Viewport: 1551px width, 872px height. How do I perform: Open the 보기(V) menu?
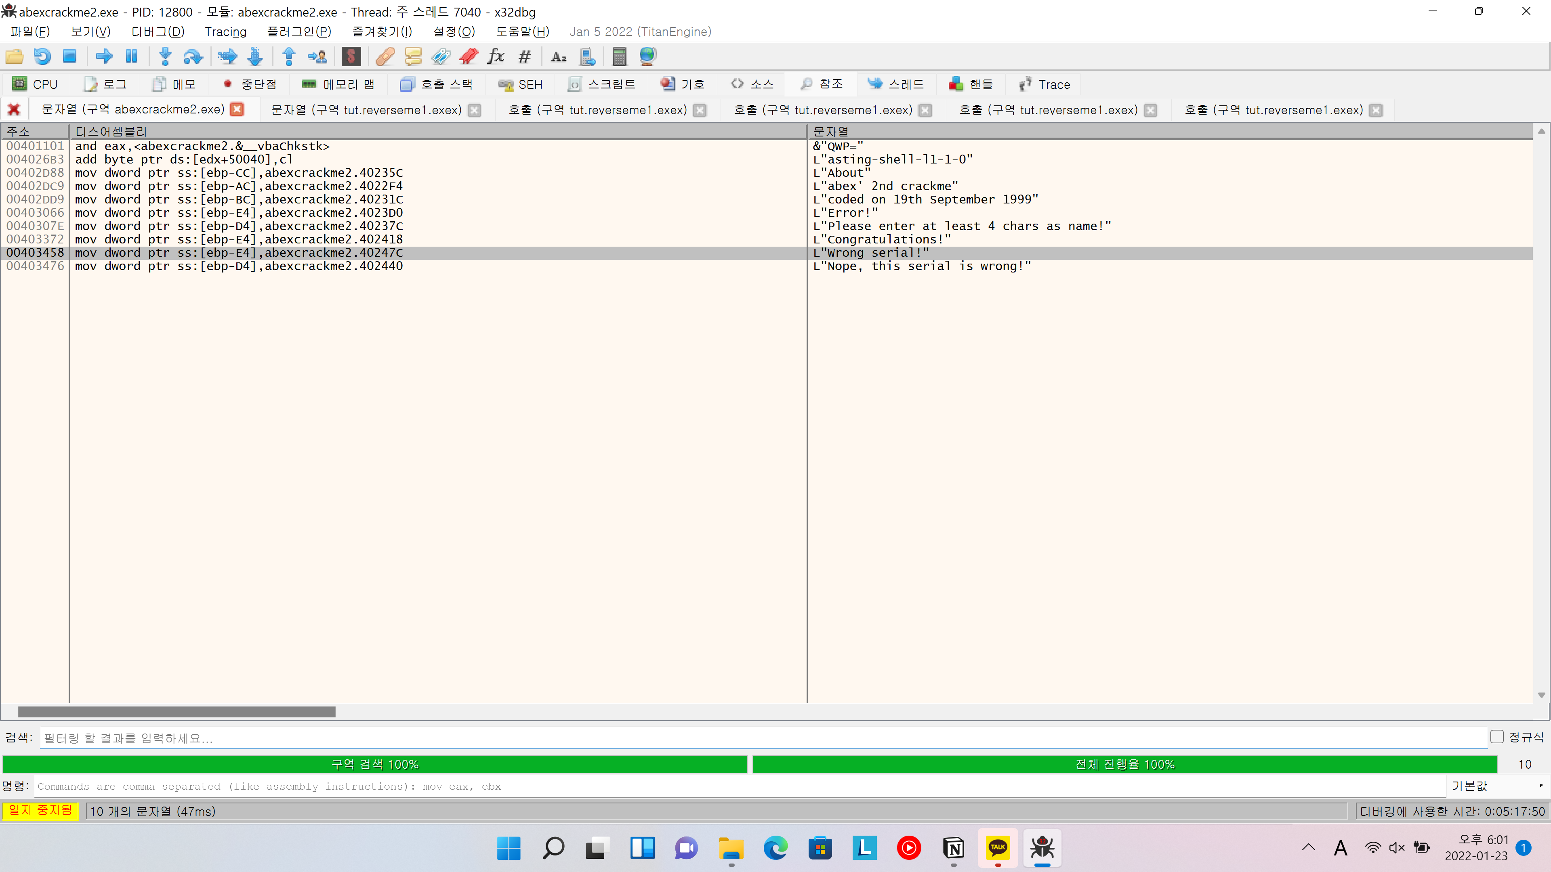point(90,31)
